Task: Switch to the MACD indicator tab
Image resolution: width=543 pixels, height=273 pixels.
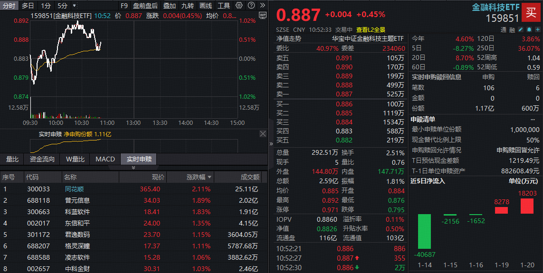Action: tap(105, 159)
